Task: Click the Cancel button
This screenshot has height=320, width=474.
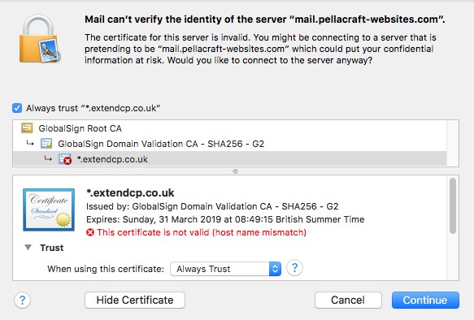Action: 348,300
